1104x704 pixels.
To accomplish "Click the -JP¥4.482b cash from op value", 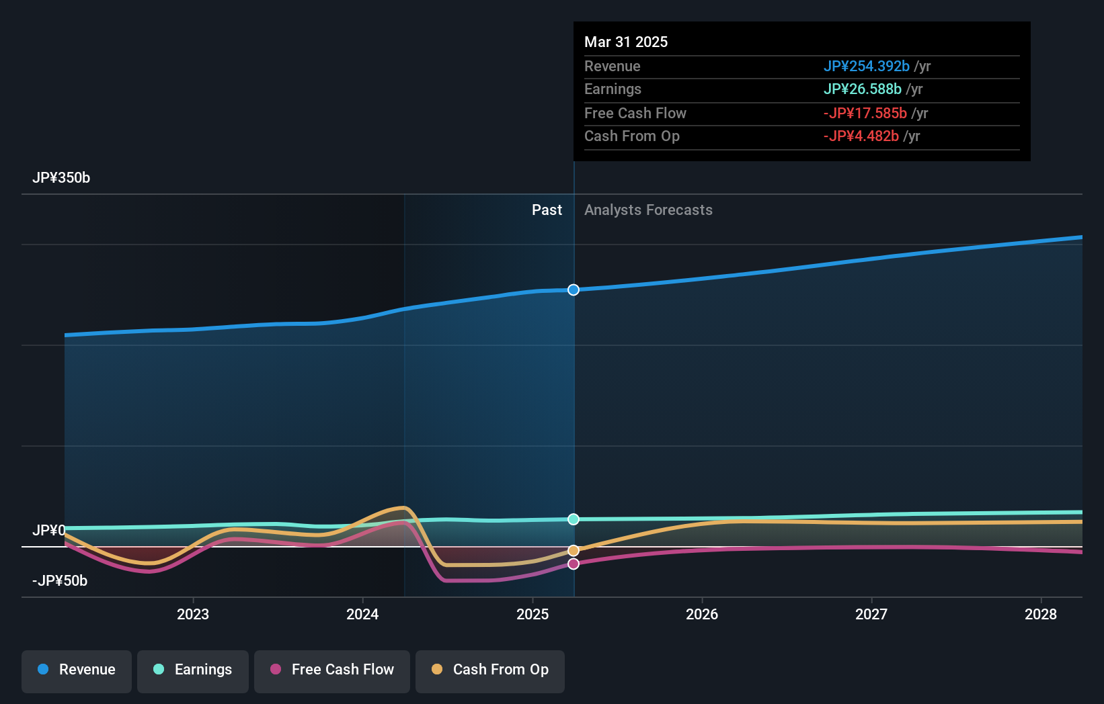I will pos(861,136).
